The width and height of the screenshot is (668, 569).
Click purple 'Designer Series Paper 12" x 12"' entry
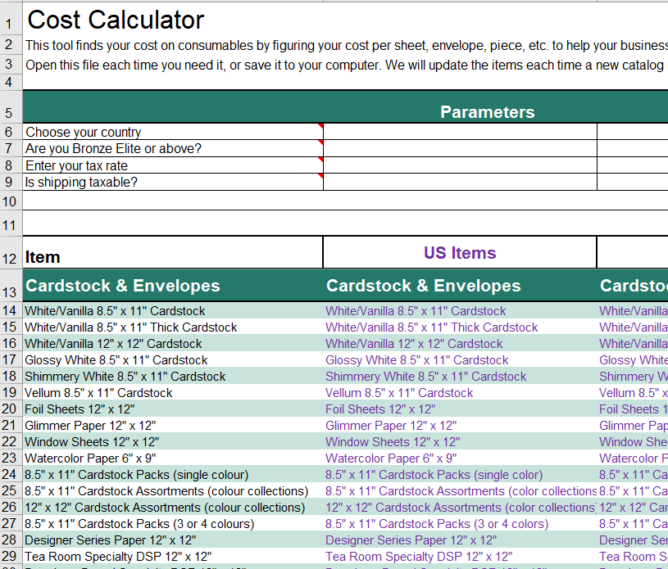pyautogui.click(x=411, y=540)
